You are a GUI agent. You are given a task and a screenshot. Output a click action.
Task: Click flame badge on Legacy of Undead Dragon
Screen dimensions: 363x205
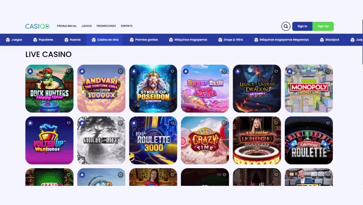pyautogui.click(x=237, y=71)
